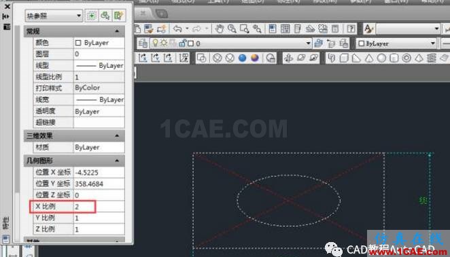Click the 位置 X 坐标 value field

[x=99, y=172]
